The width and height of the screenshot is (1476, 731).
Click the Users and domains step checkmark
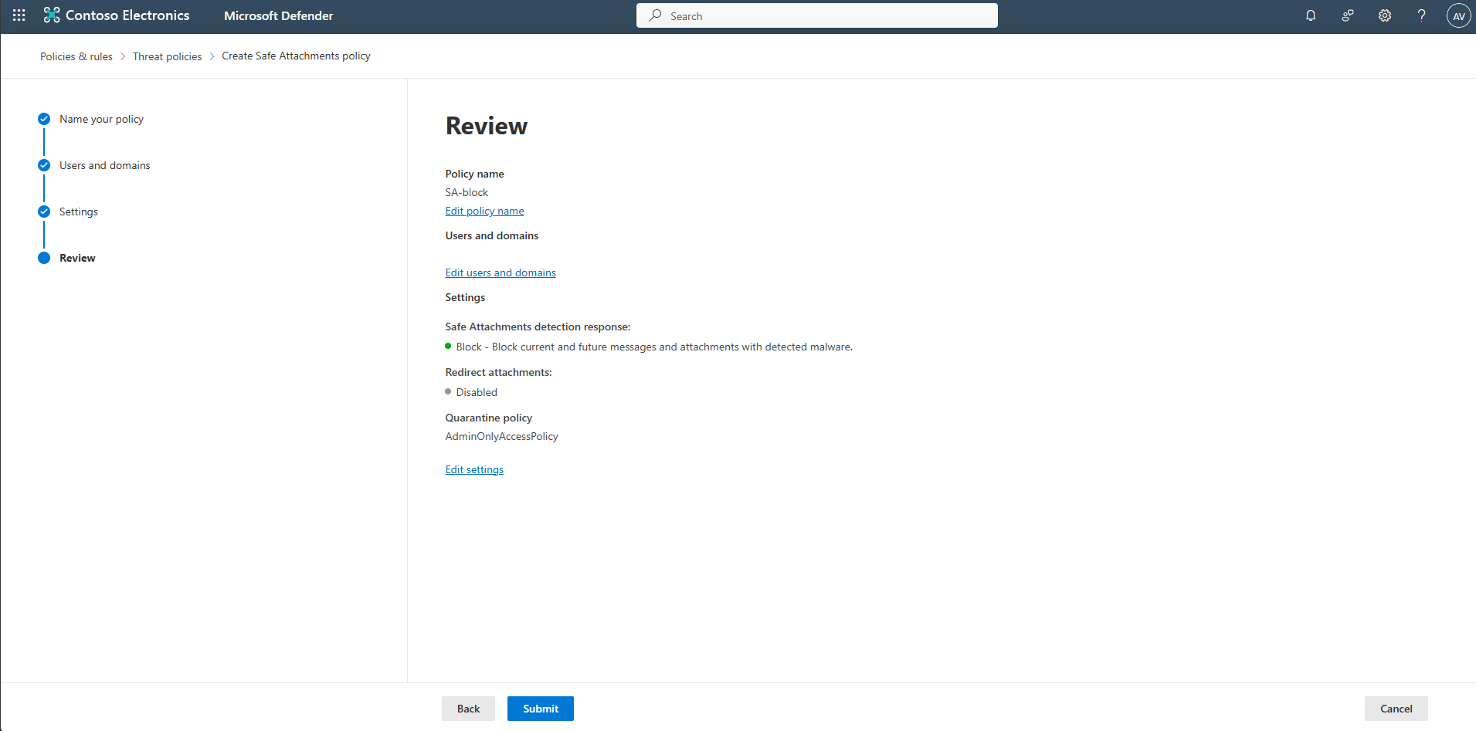(44, 165)
